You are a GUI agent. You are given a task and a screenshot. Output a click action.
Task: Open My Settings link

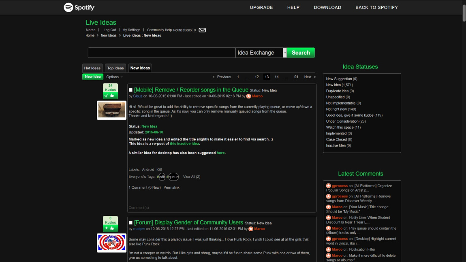[131, 30]
